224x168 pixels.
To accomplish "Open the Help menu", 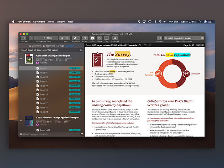I will [70, 22].
